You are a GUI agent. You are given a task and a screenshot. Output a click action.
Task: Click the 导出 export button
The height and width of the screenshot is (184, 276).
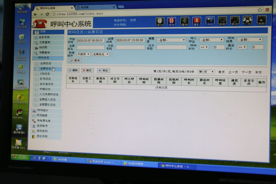[x=103, y=71]
